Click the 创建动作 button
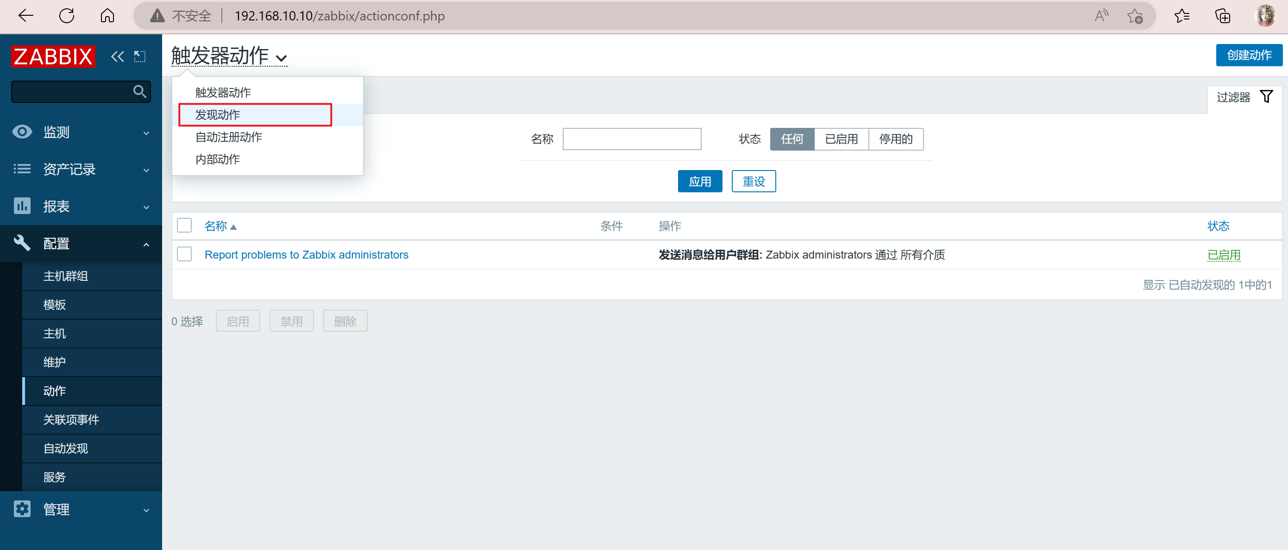 point(1249,55)
